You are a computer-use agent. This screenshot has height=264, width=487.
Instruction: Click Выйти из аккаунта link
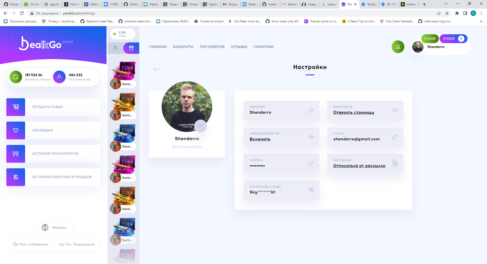point(187,146)
